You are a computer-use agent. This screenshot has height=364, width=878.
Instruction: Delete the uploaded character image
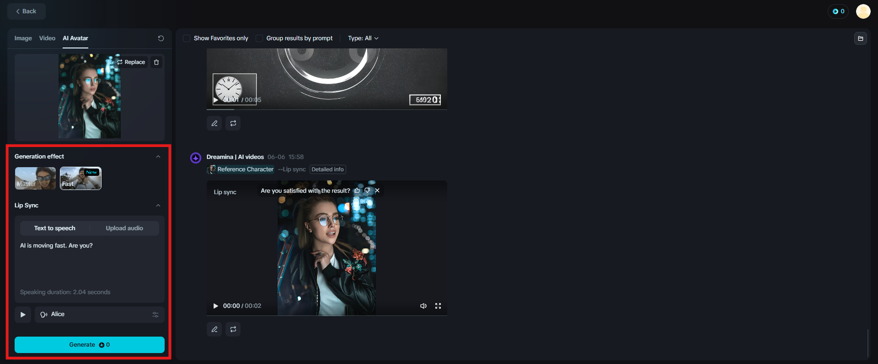pos(156,62)
